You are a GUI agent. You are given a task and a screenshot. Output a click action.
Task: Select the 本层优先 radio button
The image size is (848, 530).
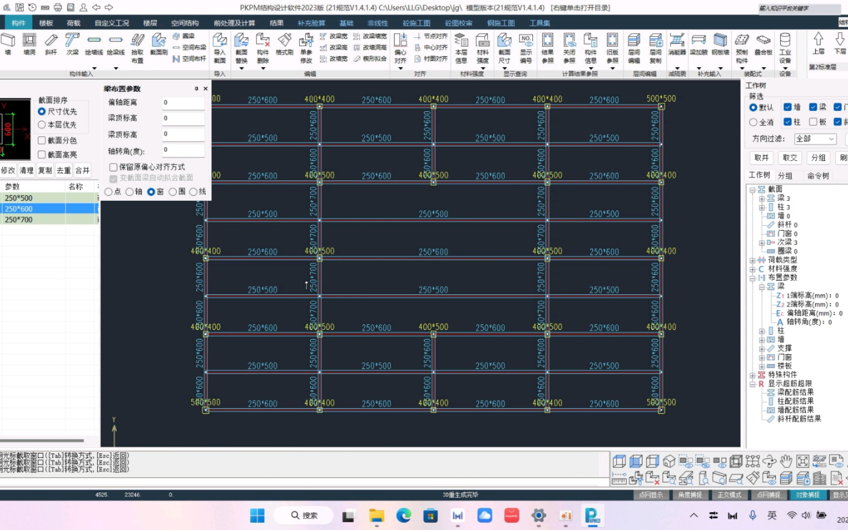coord(42,125)
